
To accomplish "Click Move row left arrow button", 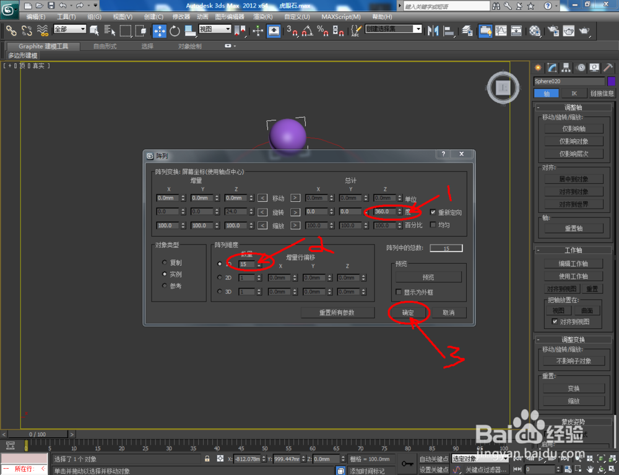I will click(262, 198).
